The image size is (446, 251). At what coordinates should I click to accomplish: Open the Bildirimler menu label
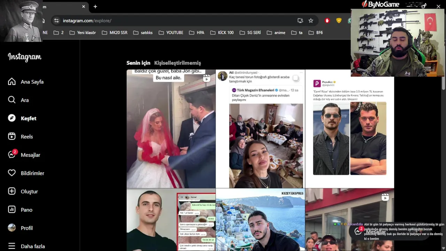[32, 173]
